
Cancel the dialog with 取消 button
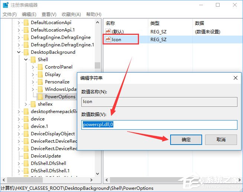click(x=221, y=140)
